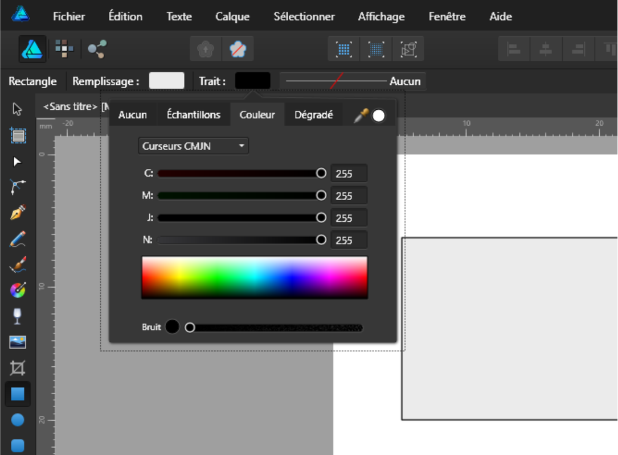Click the align right icon
Screen dimensions: 618x455
[x=578, y=49]
